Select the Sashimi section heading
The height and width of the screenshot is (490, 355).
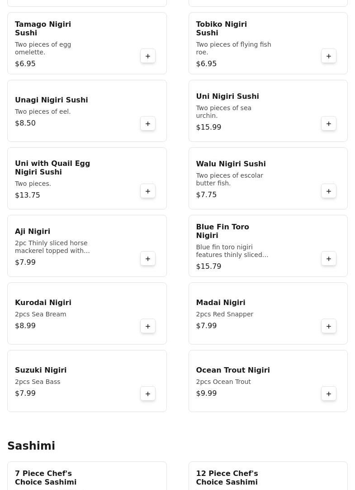click(31, 446)
